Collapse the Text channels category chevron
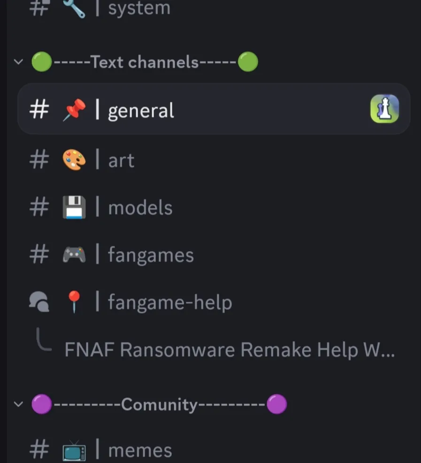Viewport: 421px width, 463px height. [x=18, y=62]
